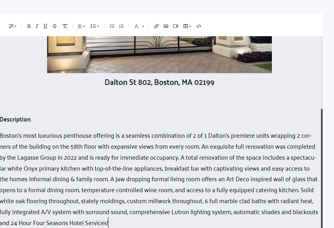
Task: Switch to code view
Action: point(198,26)
